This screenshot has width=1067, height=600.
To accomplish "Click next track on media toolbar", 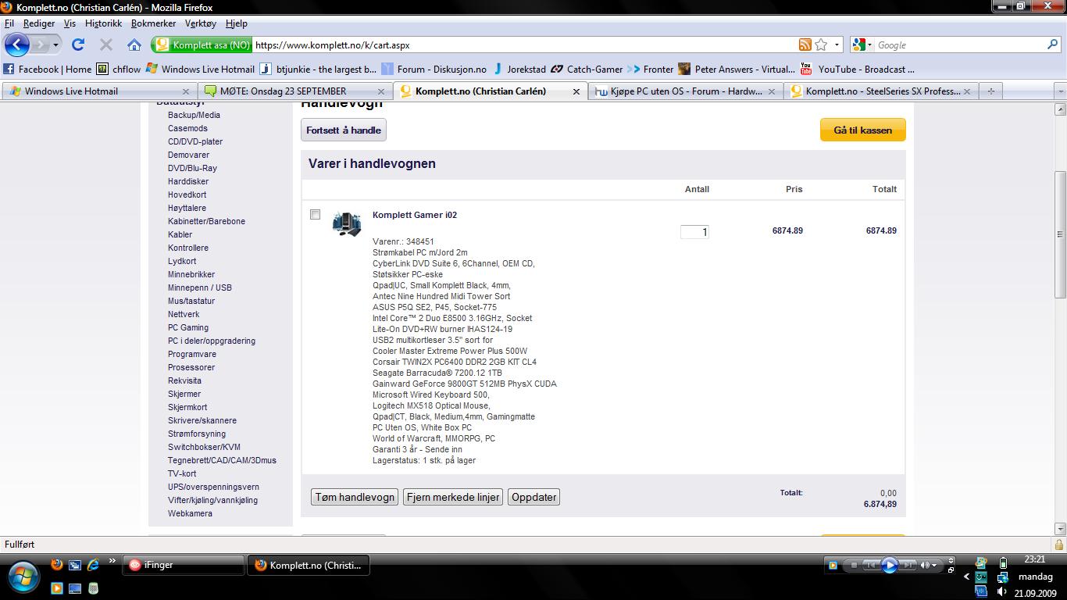I will [908, 565].
